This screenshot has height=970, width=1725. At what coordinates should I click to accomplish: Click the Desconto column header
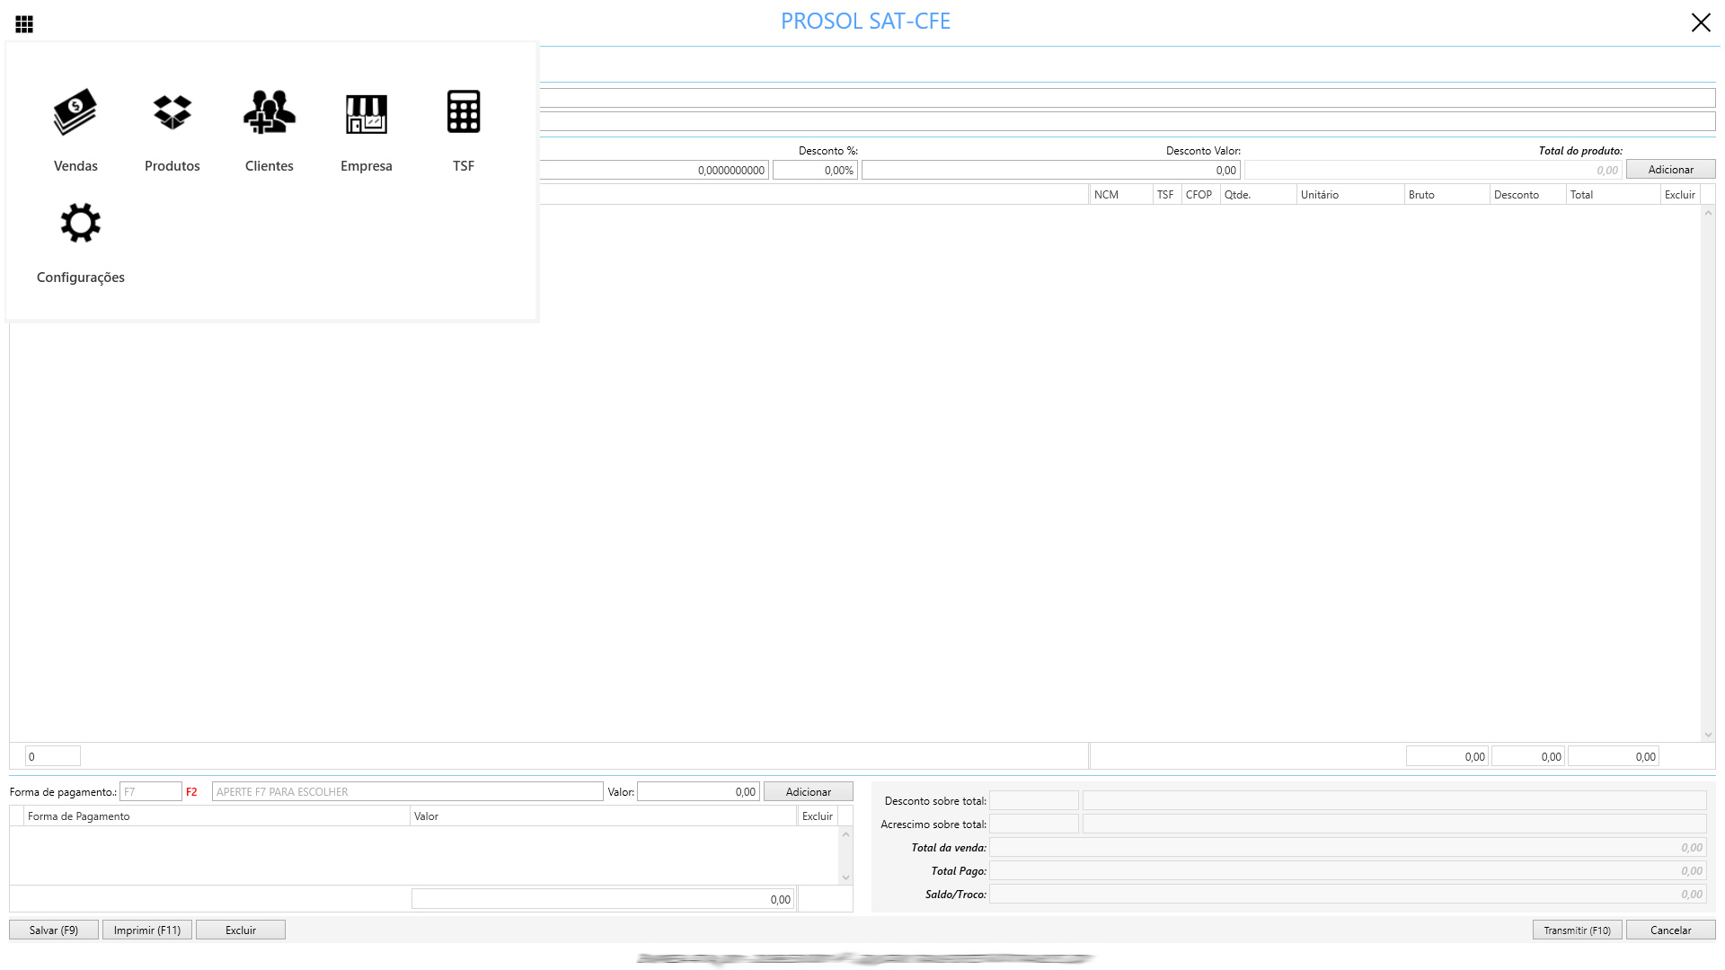pyautogui.click(x=1527, y=195)
